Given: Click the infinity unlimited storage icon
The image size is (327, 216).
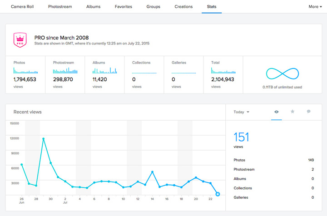Looking at the screenshot, I should (x=282, y=74).
